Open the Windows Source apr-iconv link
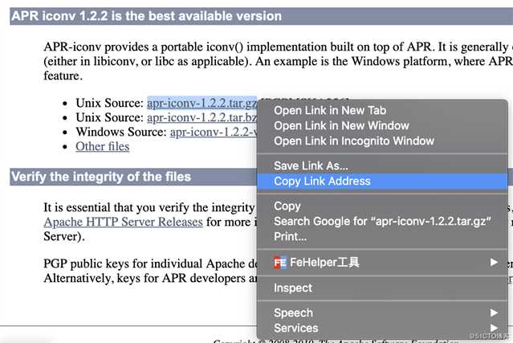This screenshot has height=343, width=513. pos(214,132)
